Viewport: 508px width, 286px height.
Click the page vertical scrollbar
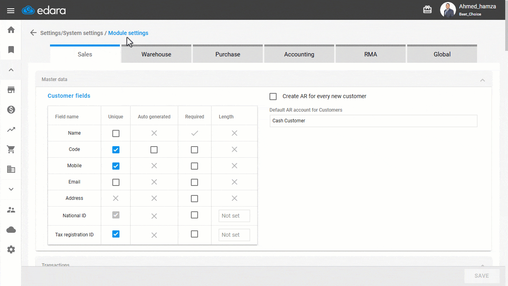point(506,26)
